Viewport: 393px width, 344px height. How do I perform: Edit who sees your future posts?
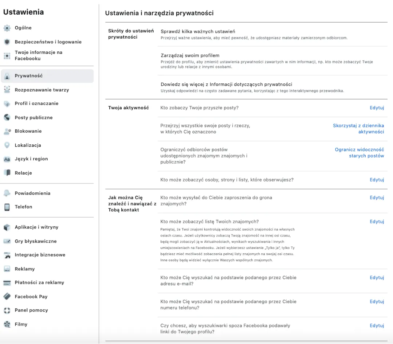(x=377, y=108)
